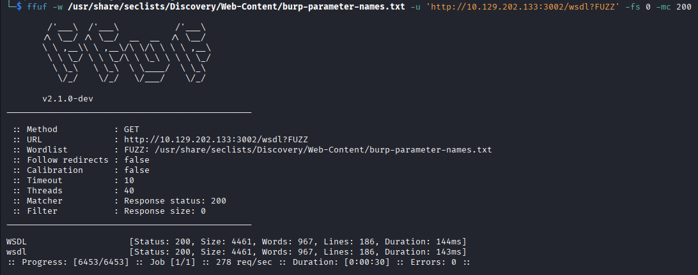Screen dimensions: 698x275
Task: Click the GET value on the Method line
Action: (131, 130)
